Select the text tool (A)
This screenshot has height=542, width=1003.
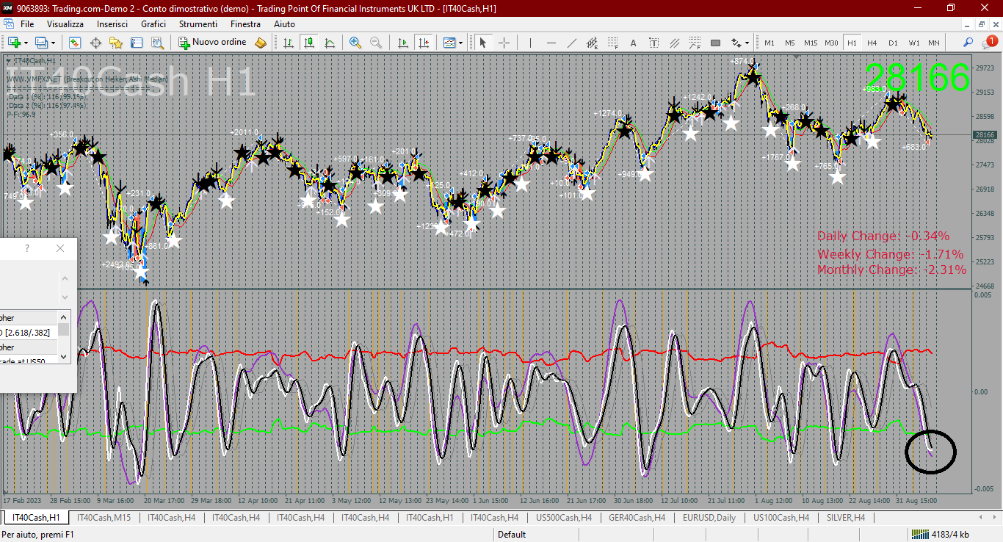(x=633, y=43)
